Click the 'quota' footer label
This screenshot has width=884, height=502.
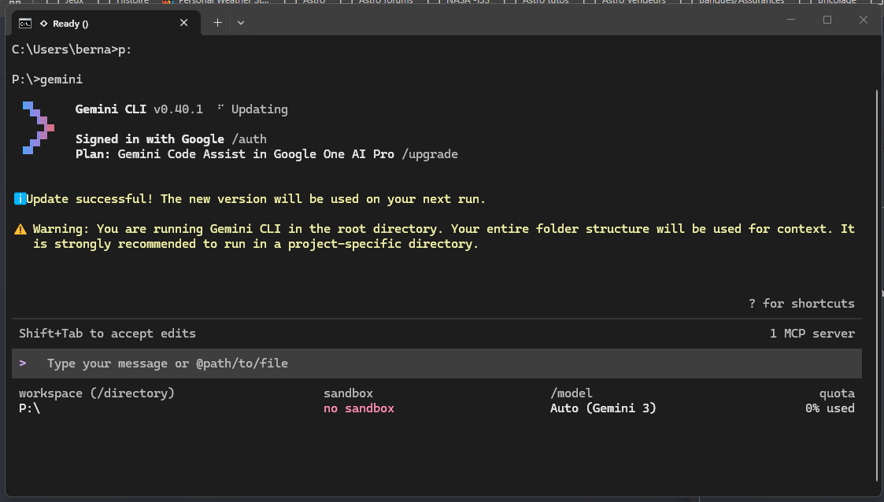[x=837, y=394]
